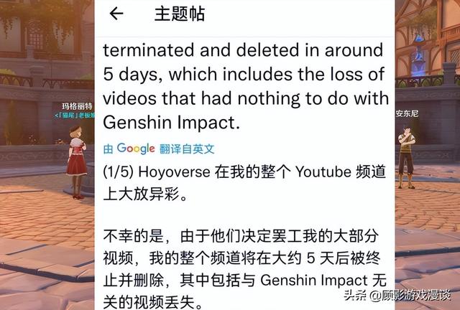Select the NPC 安东尼 standing on right
Screen dimensions: 460x310
[x=406, y=157]
